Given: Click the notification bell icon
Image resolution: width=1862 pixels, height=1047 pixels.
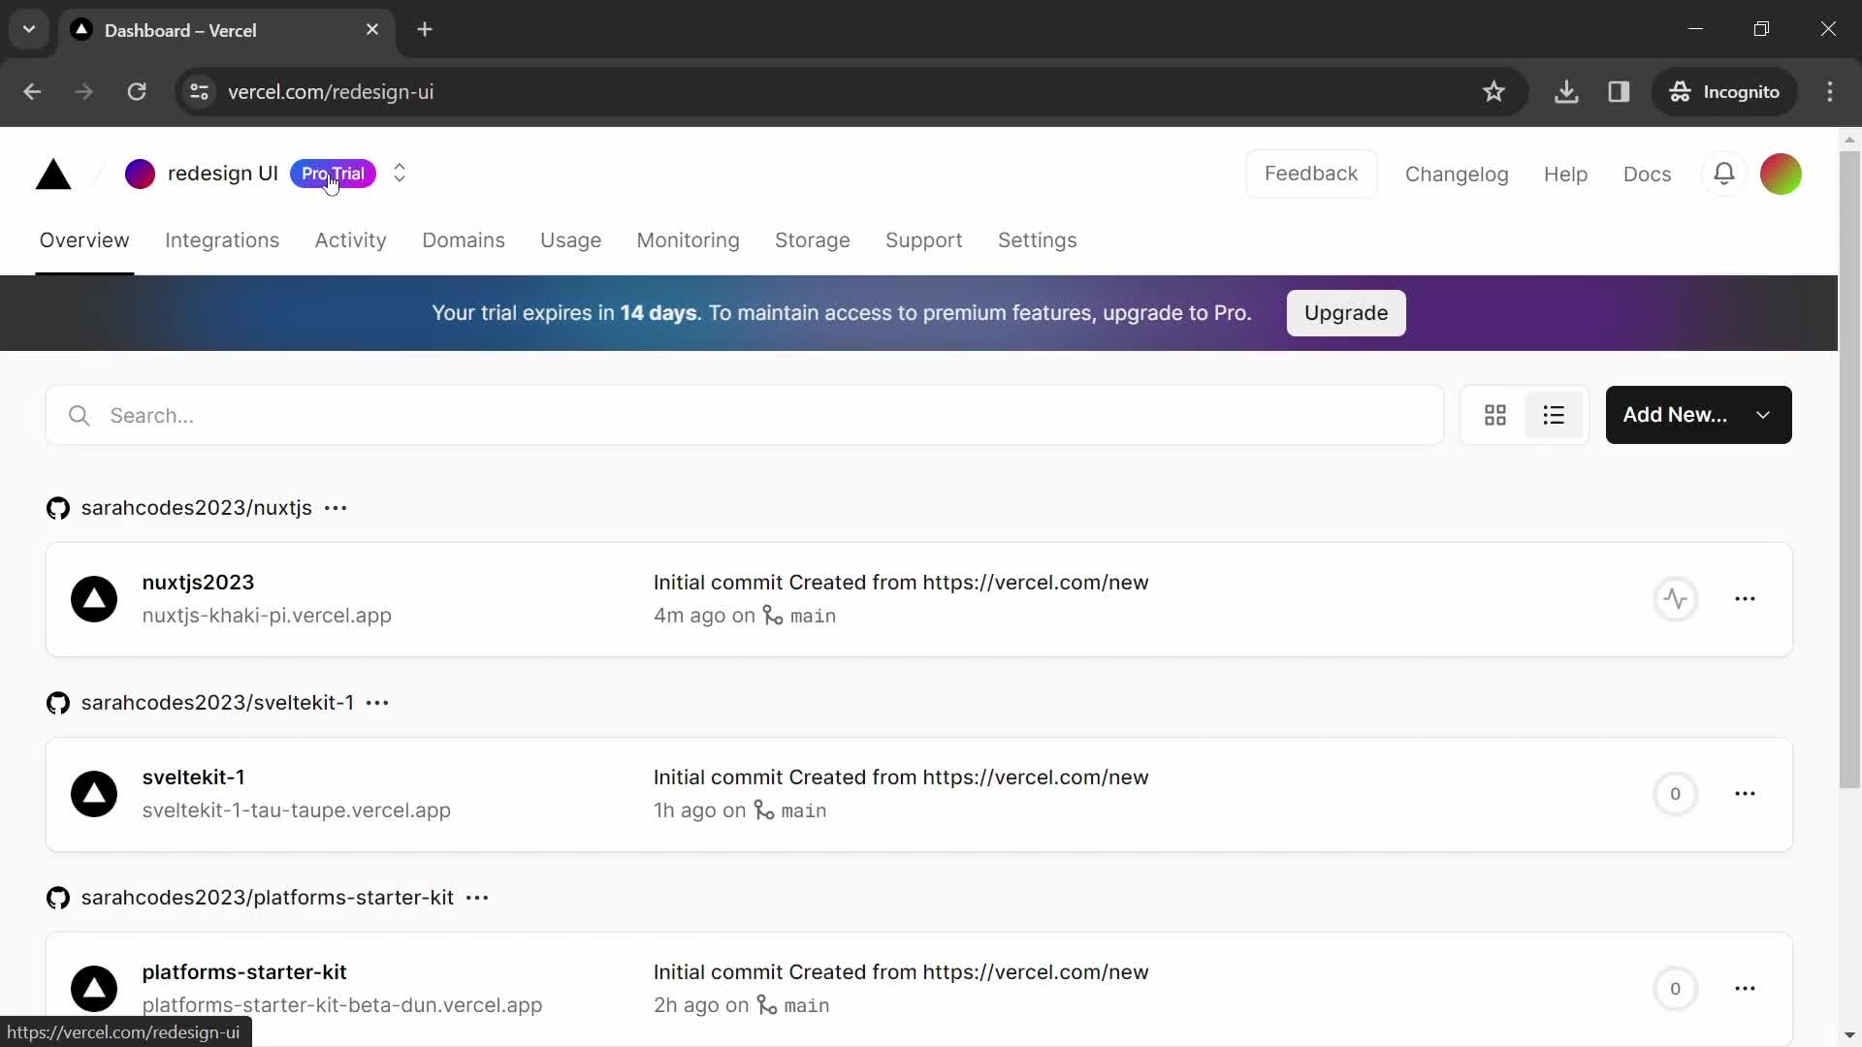Looking at the screenshot, I should pyautogui.click(x=1724, y=173).
